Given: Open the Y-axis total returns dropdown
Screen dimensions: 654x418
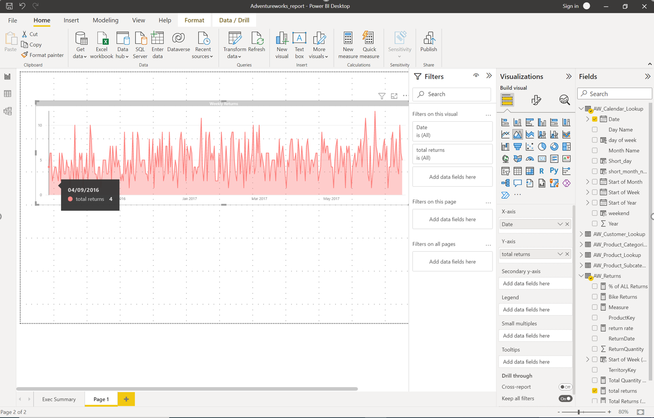Looking at the screenshot, I should 560,254.
